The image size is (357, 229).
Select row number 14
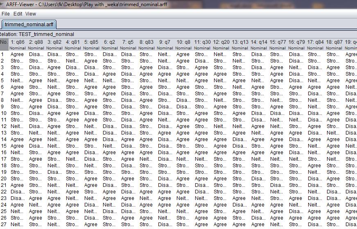(x=4, y=139)
